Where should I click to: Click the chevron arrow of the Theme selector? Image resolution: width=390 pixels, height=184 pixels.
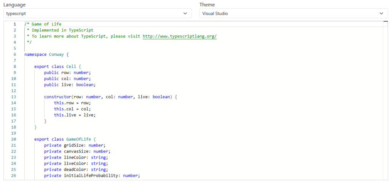(x=381, y=13)
